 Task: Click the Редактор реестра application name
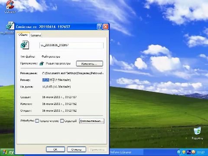(x=58, y=63)
